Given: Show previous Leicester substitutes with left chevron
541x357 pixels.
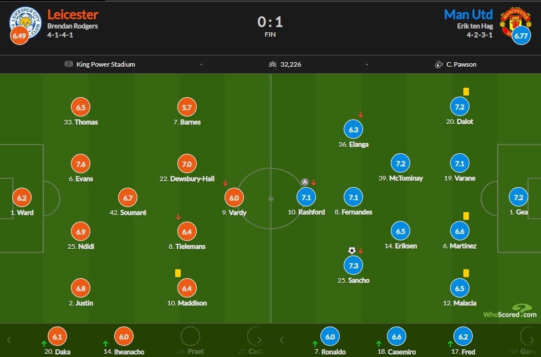Looking at the screenshot, I should (9, 340).
